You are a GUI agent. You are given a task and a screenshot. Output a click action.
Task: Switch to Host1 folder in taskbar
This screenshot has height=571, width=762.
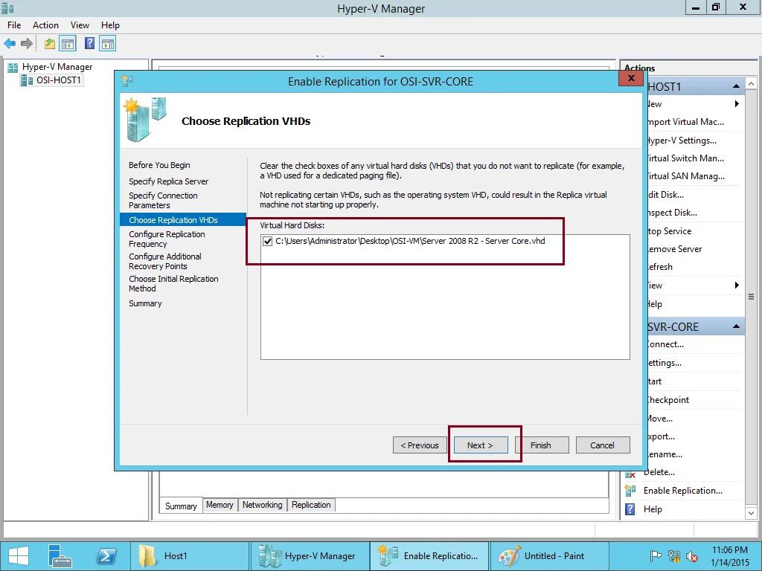coord(189,556)
